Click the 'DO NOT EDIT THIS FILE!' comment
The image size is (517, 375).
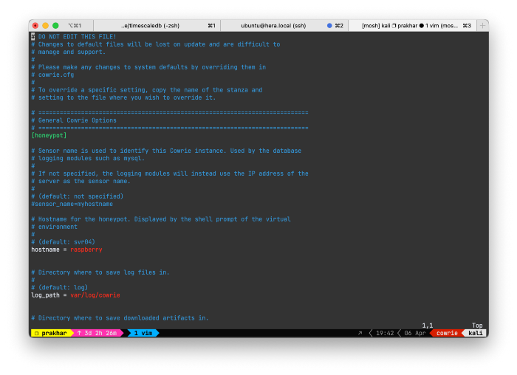coord(77,37)
